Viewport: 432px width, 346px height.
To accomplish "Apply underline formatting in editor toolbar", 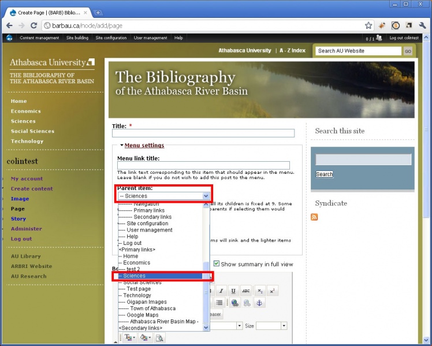I will (x=233, y=291).
